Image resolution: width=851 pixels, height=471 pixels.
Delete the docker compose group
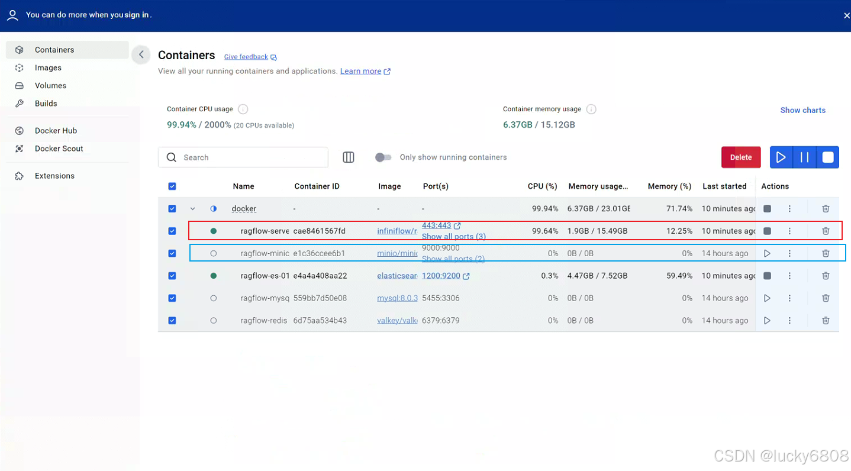pos(826,209)
